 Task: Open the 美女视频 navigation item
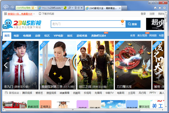point(142,36)
